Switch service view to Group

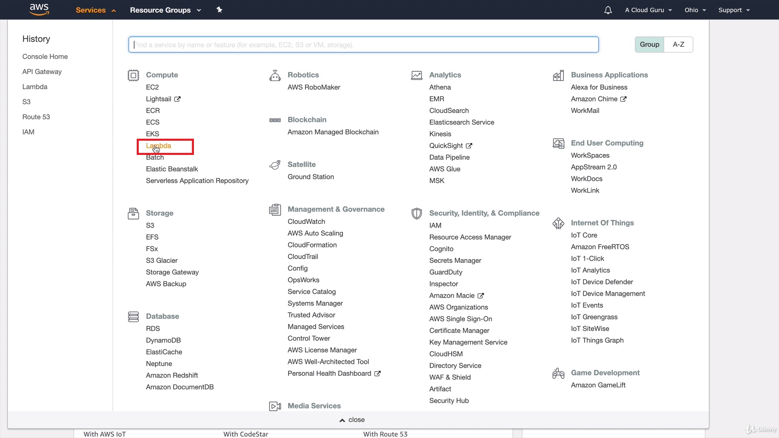pos(649,45)
